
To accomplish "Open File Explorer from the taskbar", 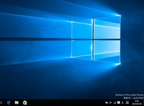I will tap(17, 103).
